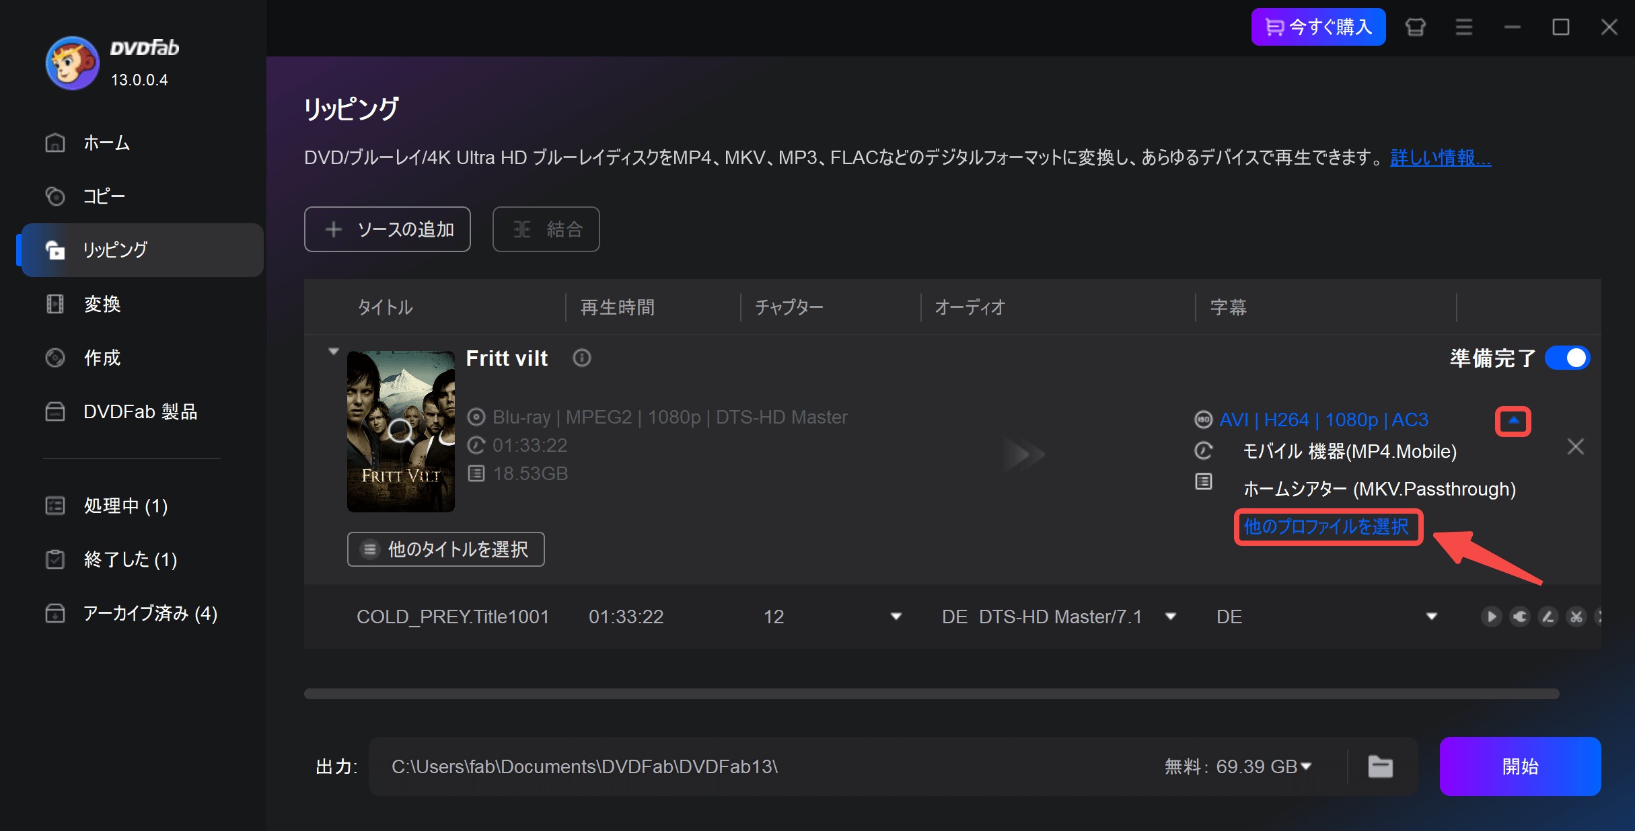
Task: Click the scissors trim icon
Action: point(1576,617)
